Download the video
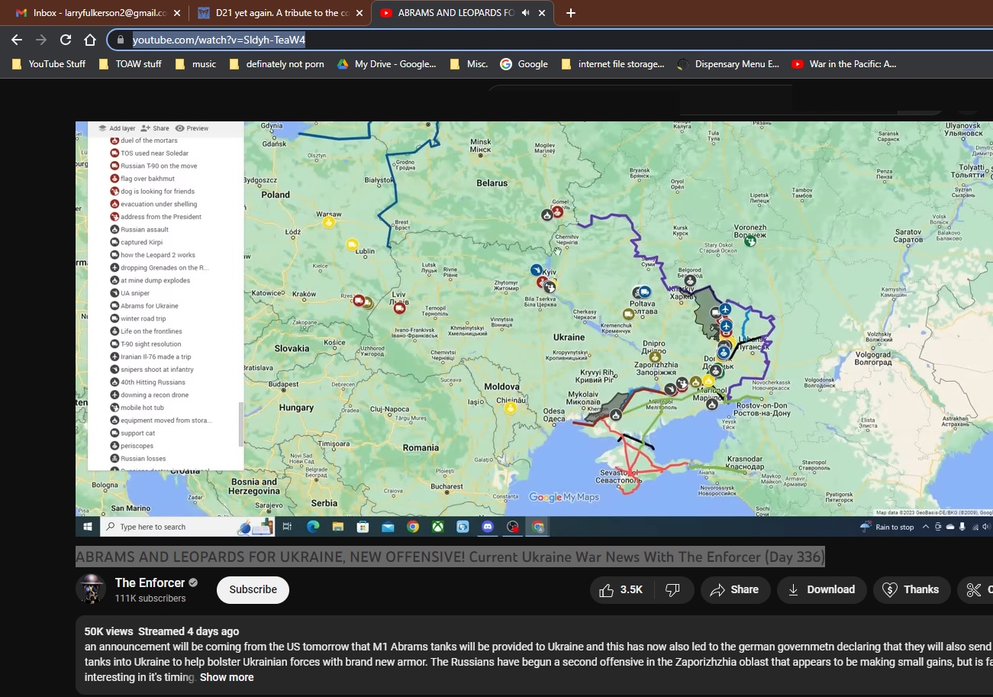Viewport: 993px width, 697px height. coord(821,589)
